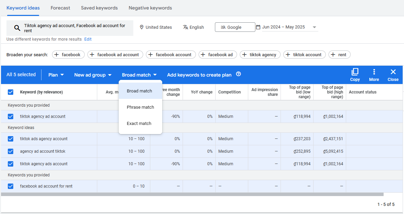Click the Jun 2024 – May 2025 date text
This screenshot has height=214, width=404.
tap(283, 27)
